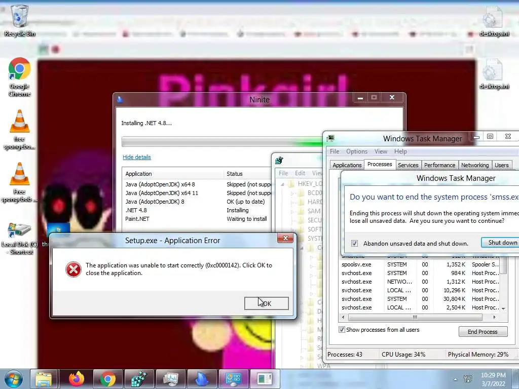Click the Ninite install progress bar
The height and width of the screenshot is (389, 519).
click(x=223, y=142)
